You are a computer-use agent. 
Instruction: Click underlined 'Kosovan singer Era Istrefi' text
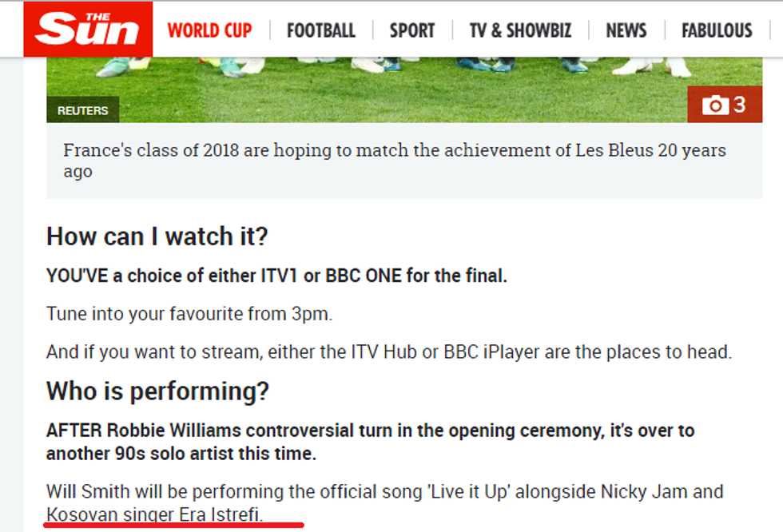pyautogui.click(x=153, y=514)
